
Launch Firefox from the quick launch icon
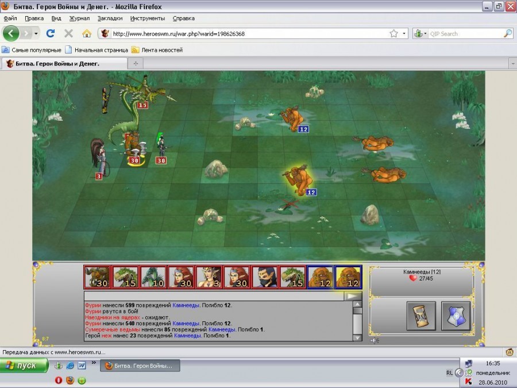[x=70, y=380]
